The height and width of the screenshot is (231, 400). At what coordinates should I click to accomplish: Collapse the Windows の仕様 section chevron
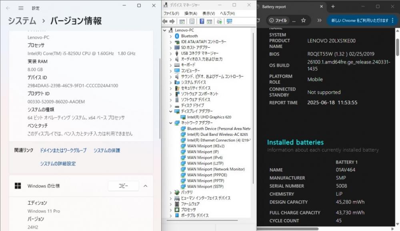146,186
